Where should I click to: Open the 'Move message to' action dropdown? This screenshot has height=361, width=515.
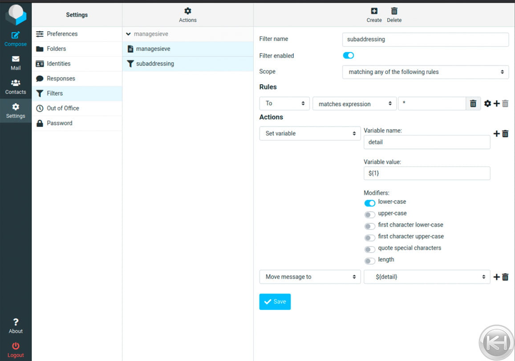click(310, 277)
